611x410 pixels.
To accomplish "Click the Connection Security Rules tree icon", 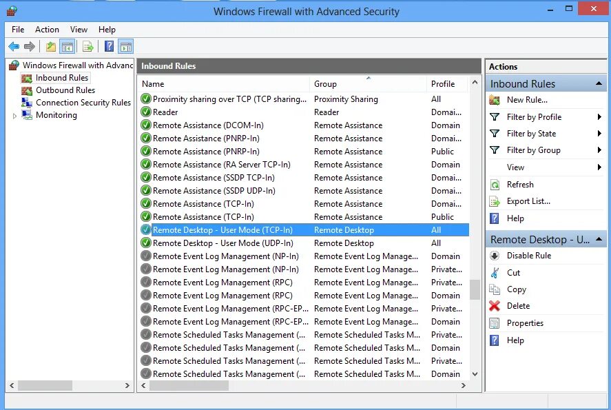I will [27, 103].
